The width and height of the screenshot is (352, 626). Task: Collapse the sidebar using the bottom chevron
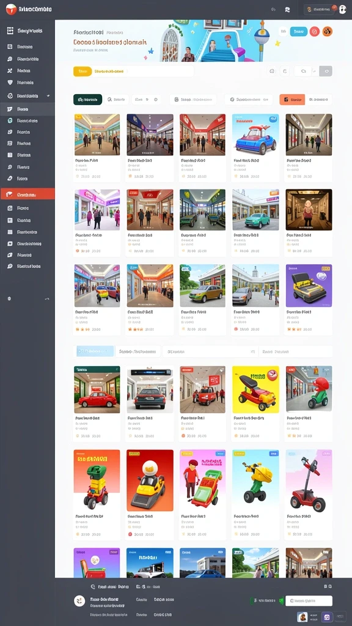[x=46, y=298]
